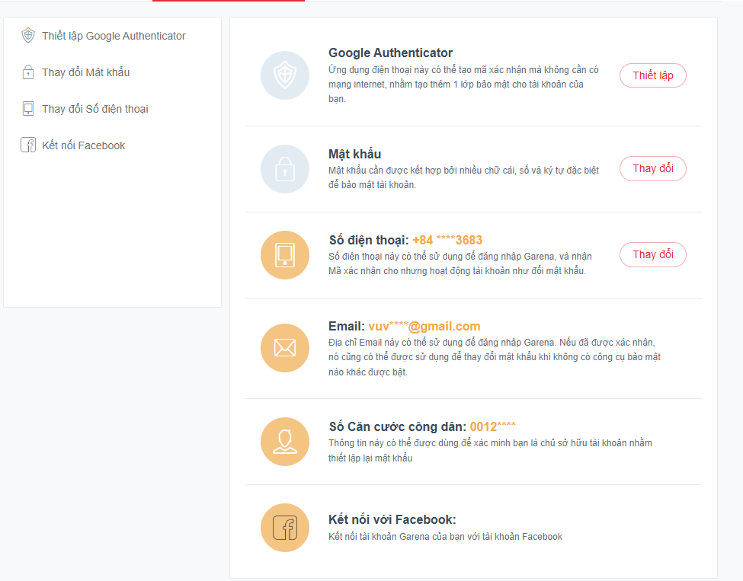Image resolution: width=743 pixels, height=581 pixels.
Task: Click the masked email vuv****@gmail.com
Action: click(424, 326)
